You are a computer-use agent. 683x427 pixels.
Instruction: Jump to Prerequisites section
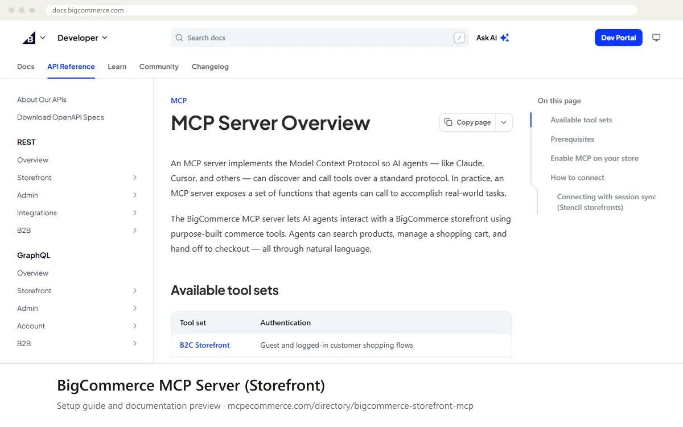pyautogui.click(x=572, y=139)
